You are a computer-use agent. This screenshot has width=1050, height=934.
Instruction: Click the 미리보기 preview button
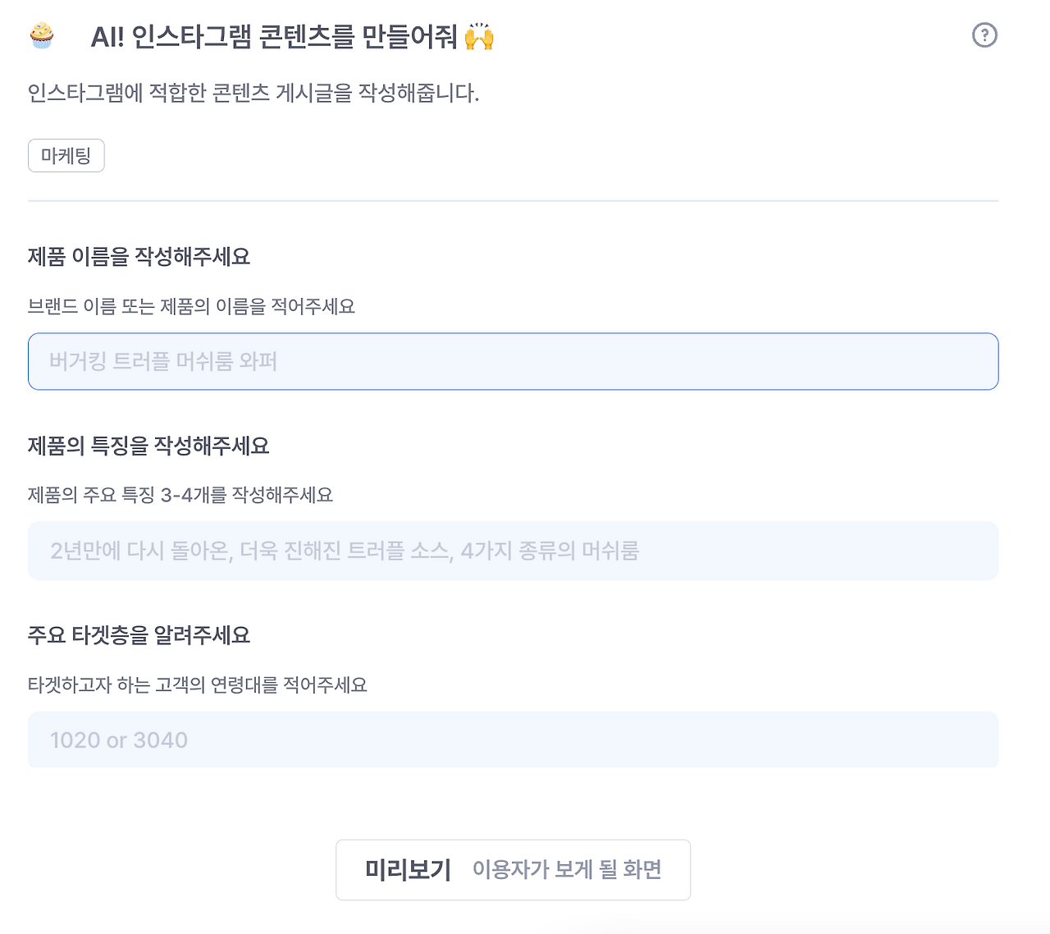click(x=514, y=870)
